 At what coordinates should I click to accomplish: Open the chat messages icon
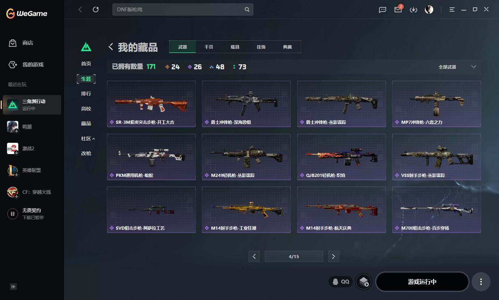pyautogui.click(x=382, y=10)
